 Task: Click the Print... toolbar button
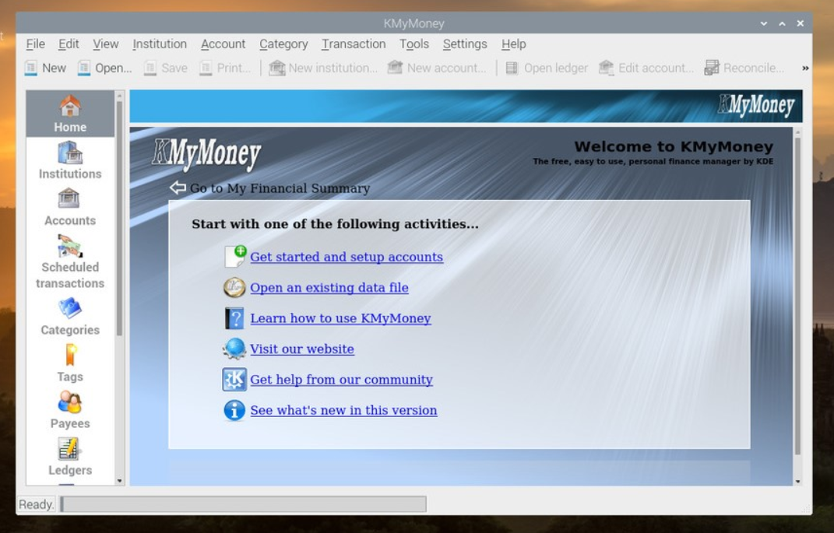click(x=225, y=68)
